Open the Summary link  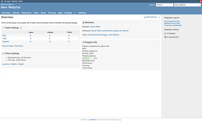click(19, 46)
